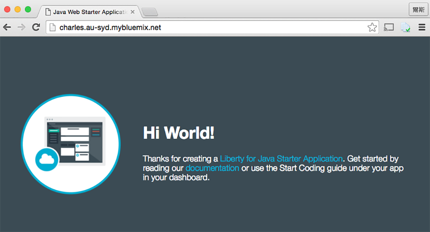Go back to the previous page
This screenshot has width=430, height=232.
click(7, 27)
